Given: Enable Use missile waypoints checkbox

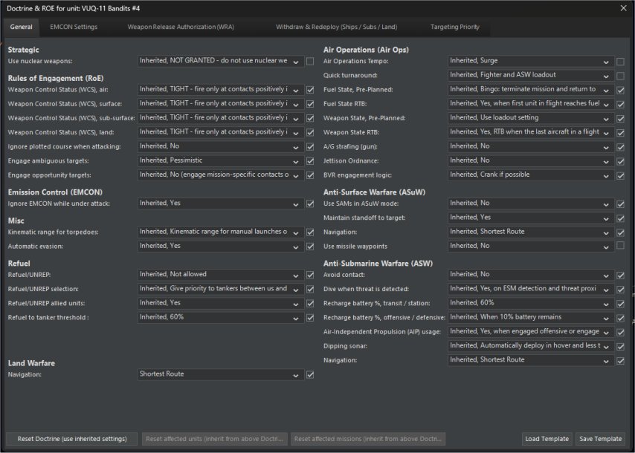Looking at the screenshot, I should coord(620,245).
